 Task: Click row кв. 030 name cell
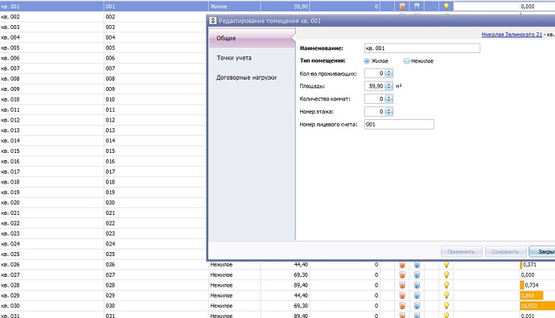pyautogui.click(x=51, y=306)
